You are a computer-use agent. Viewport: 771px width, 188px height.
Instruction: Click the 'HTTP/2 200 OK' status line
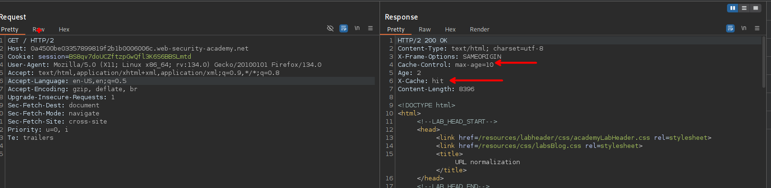click(423, 41)
